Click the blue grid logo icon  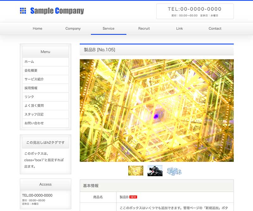(23, 11)
